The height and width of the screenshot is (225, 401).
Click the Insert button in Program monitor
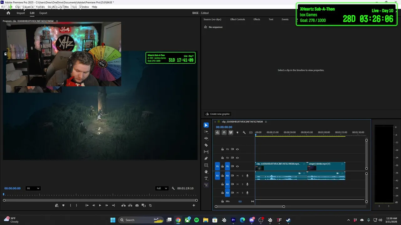point(123,205)
